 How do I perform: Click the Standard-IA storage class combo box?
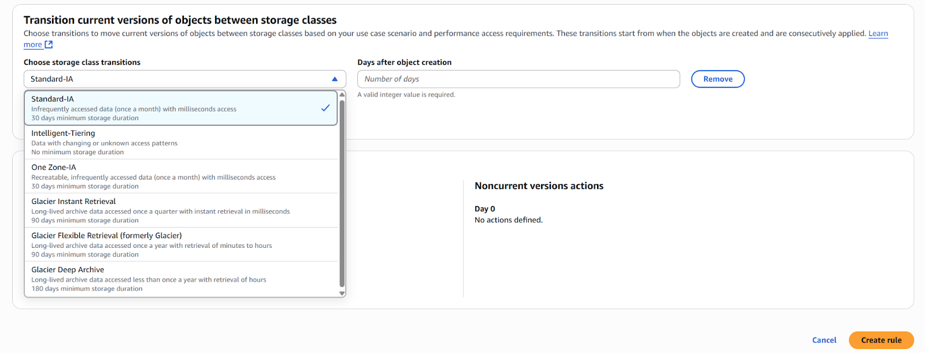coord(185,79)
